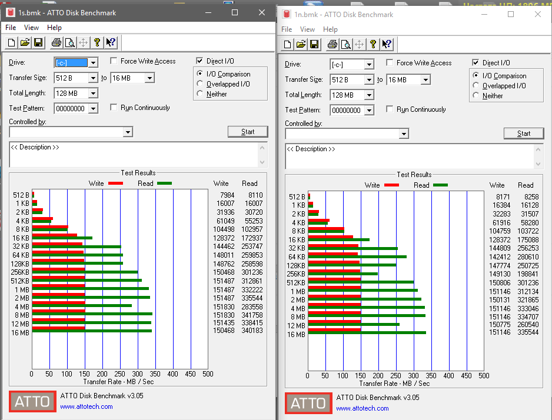
Task: Select Overlapped I/O radio in 1n.bmk window
Action: coord(475,85)
